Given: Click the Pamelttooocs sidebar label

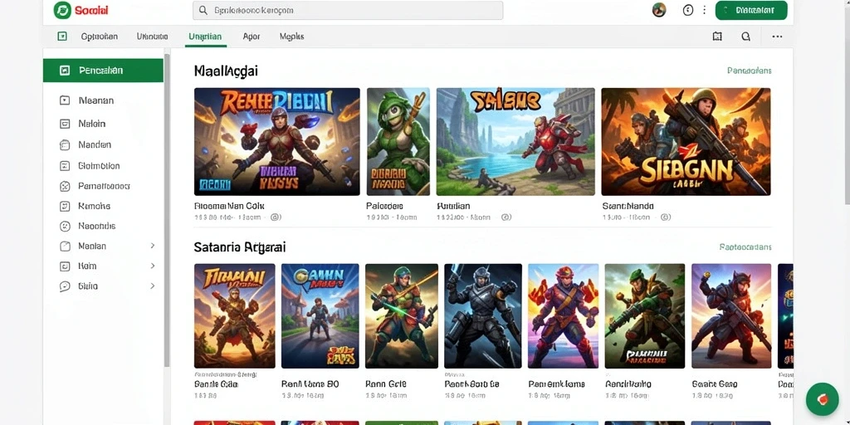Looking at the screenshot, I should click(x=104, y=186).
